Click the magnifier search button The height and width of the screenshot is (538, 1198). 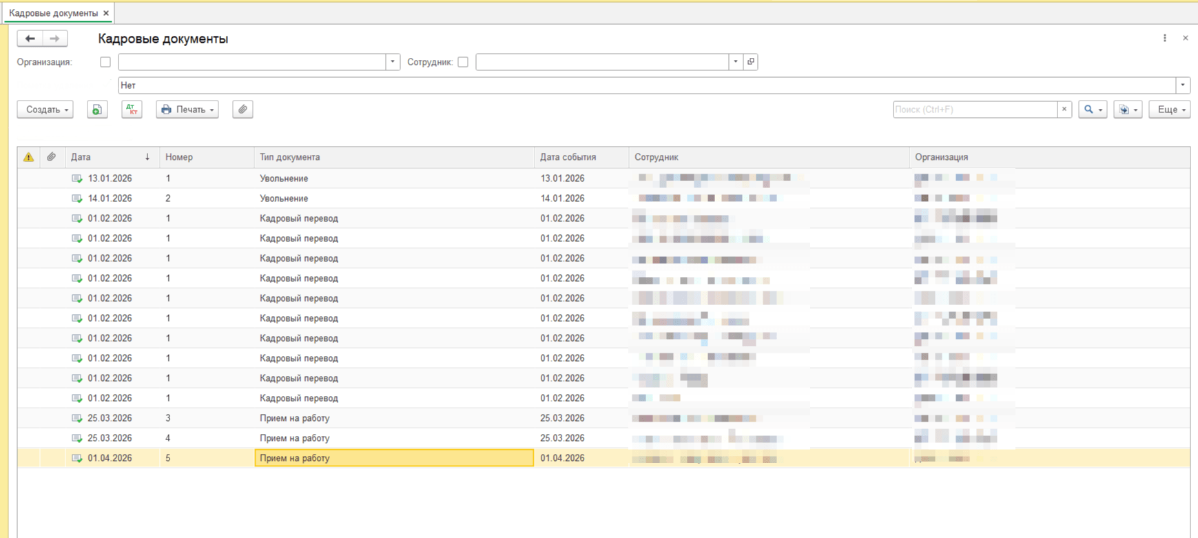coord(1093,110)
